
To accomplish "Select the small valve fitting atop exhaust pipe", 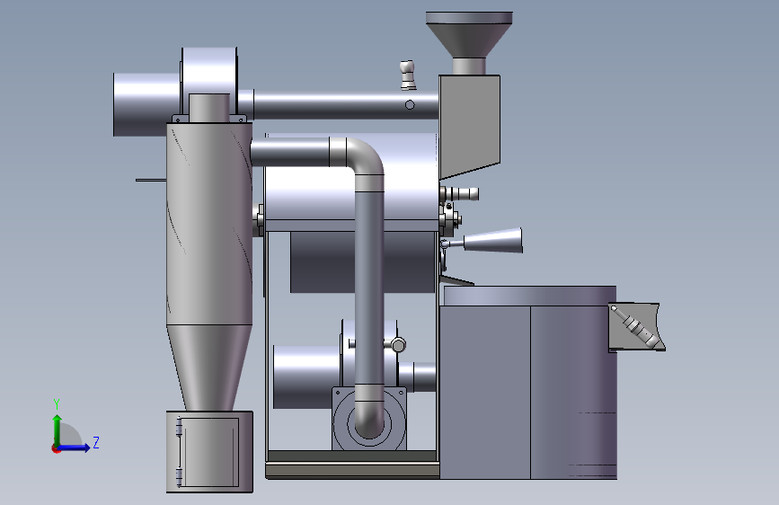I will pyautogui.click(x=408, y=75).
